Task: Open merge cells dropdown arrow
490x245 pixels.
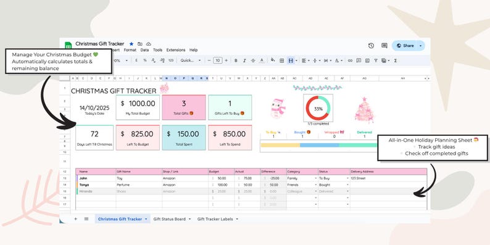Action: click(x=297, y=60)
